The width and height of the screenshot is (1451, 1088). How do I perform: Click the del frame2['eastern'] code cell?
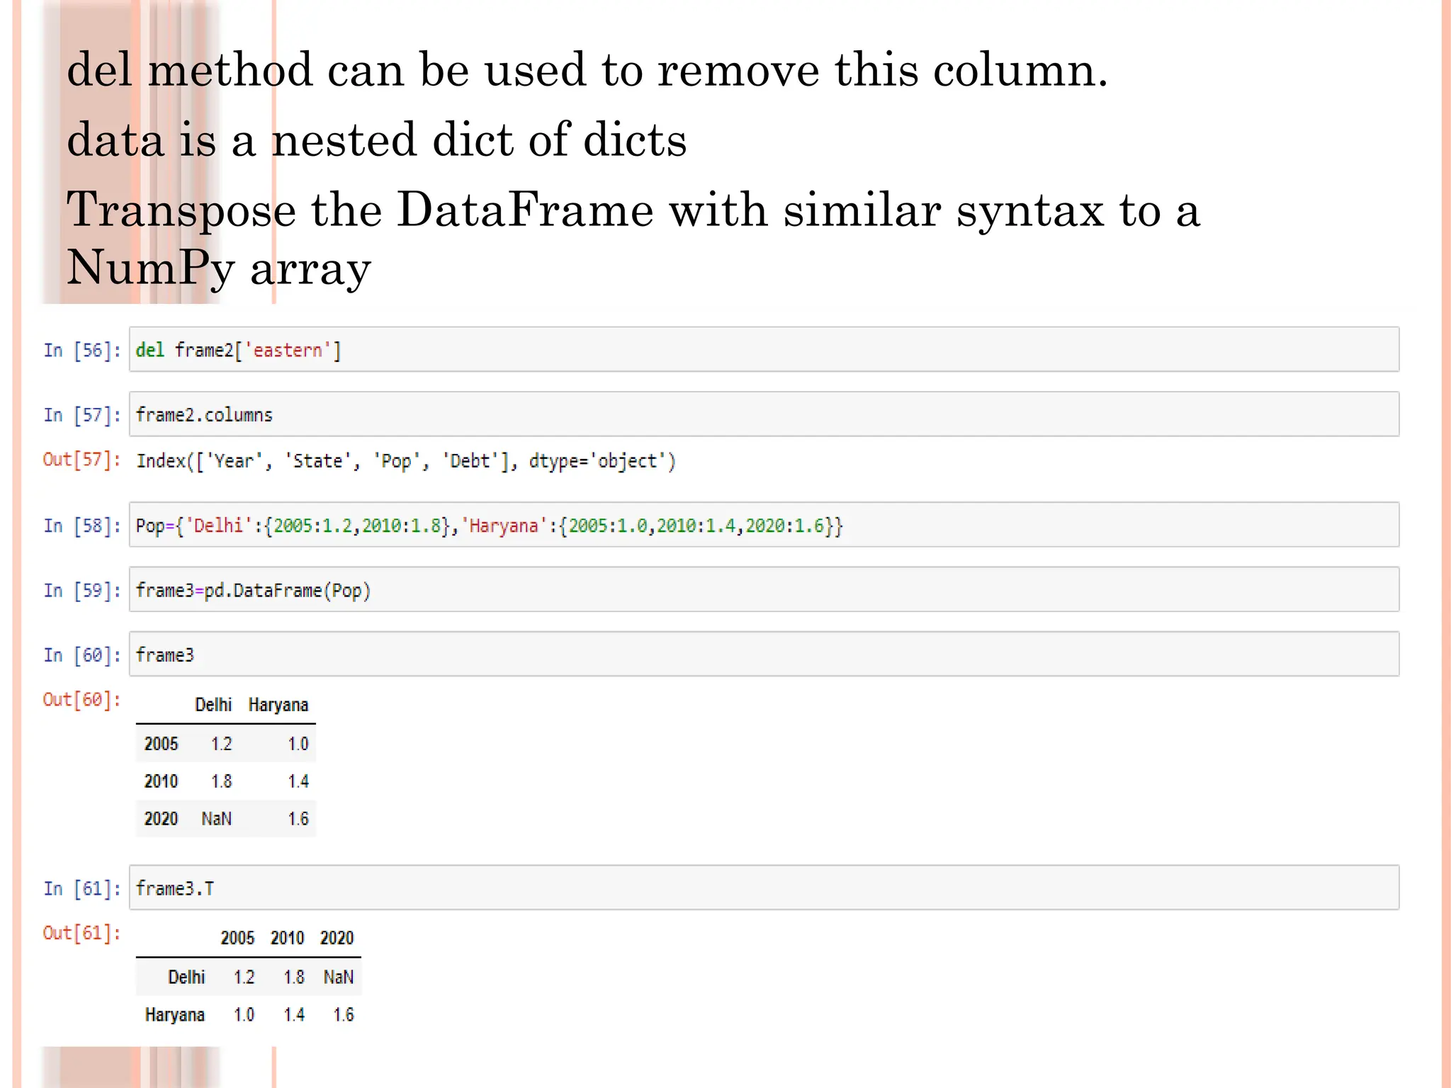(x=764, y=349)
